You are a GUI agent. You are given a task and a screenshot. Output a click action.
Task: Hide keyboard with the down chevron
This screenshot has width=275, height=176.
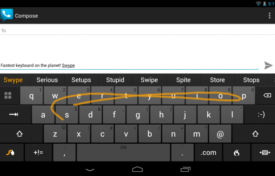90,169
